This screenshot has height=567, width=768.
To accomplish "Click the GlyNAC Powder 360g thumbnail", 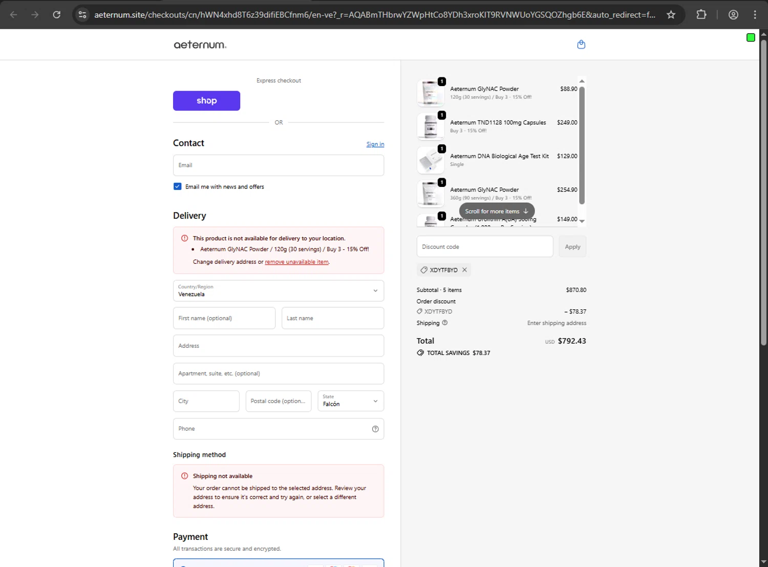I will pos(431,194).
